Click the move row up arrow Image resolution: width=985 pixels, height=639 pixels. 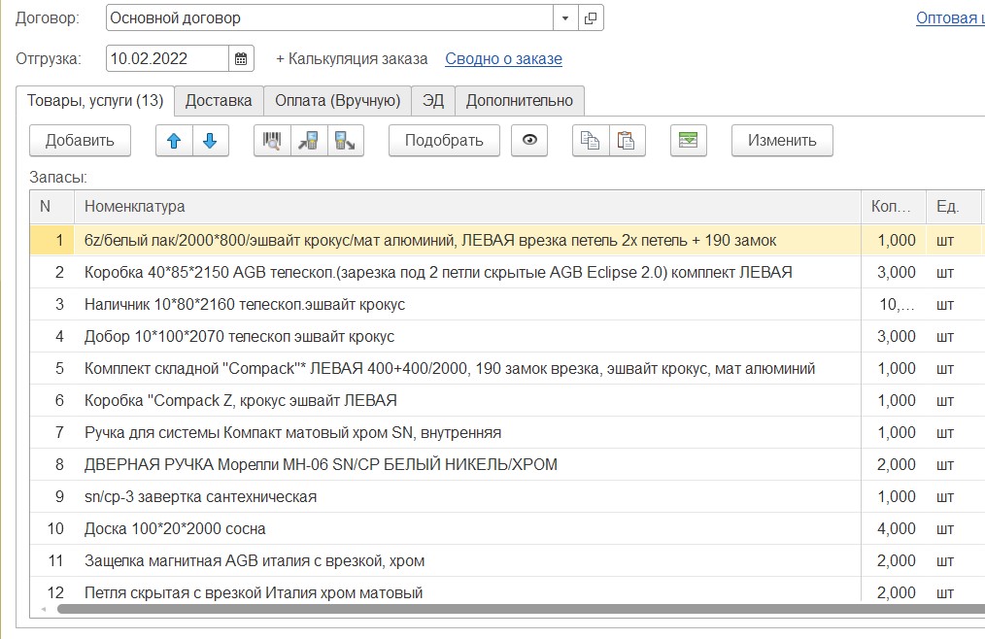(x=175, y=141)
